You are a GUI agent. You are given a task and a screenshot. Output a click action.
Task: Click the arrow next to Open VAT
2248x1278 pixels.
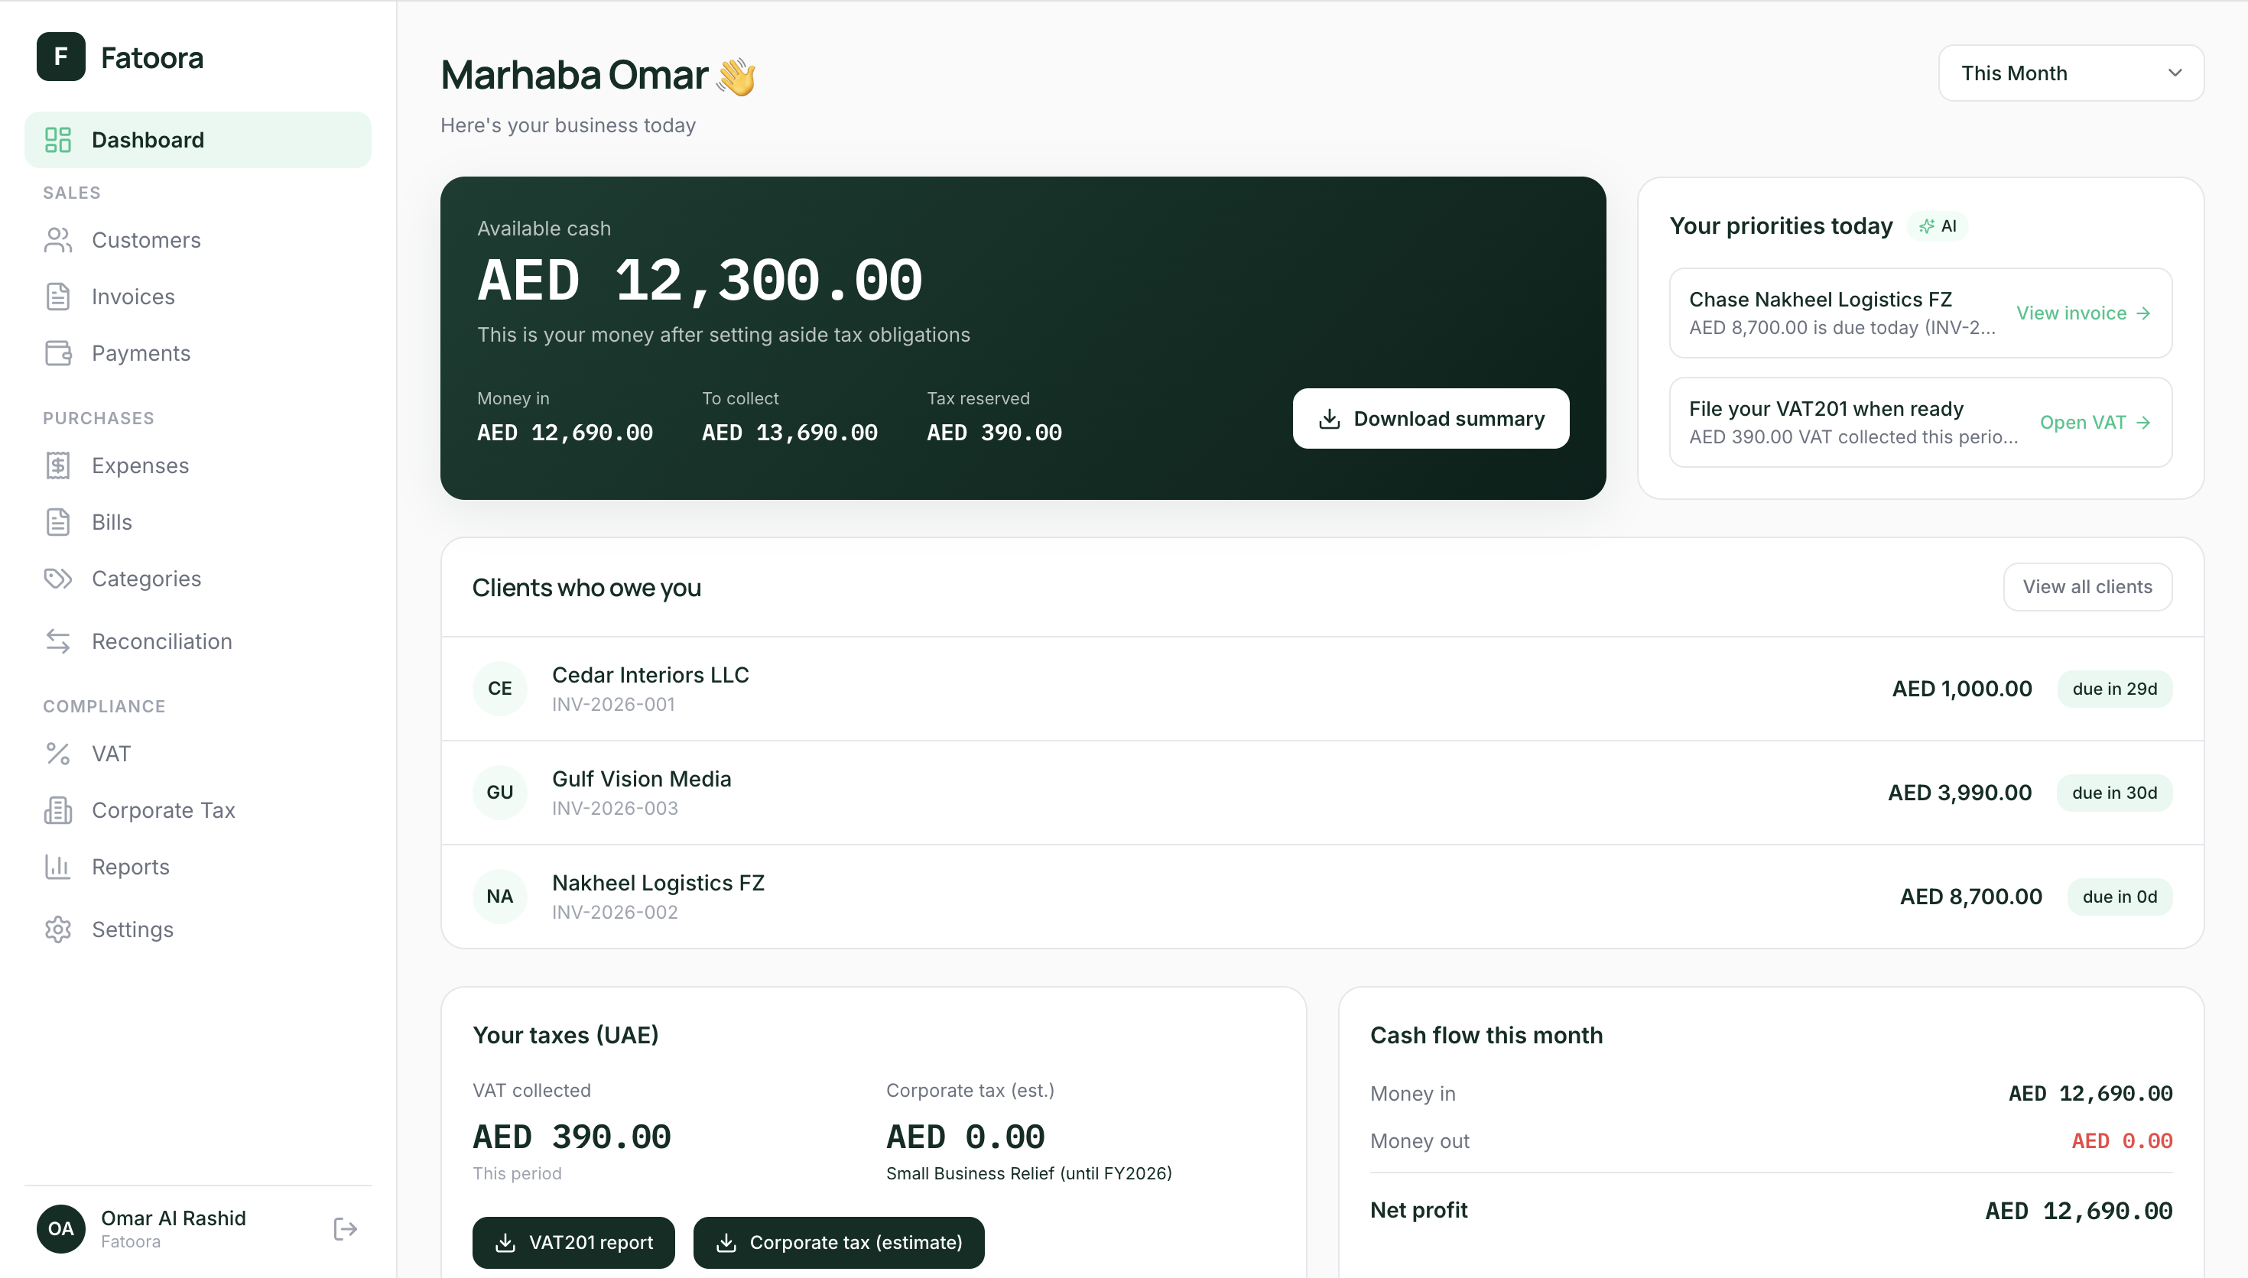[x=2143, y=422]
